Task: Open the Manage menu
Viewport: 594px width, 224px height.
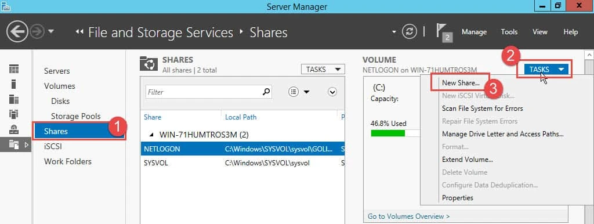Action: tap(474, 32)
